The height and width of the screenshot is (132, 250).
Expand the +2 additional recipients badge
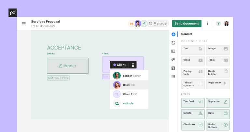tap(144, 23)
